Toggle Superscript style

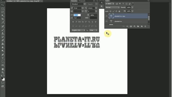click(x=86, y=22)
